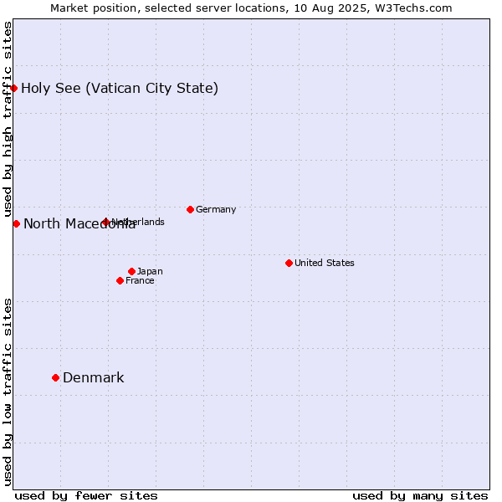
Task: Select the United States data point
Action: pos(289,264)
